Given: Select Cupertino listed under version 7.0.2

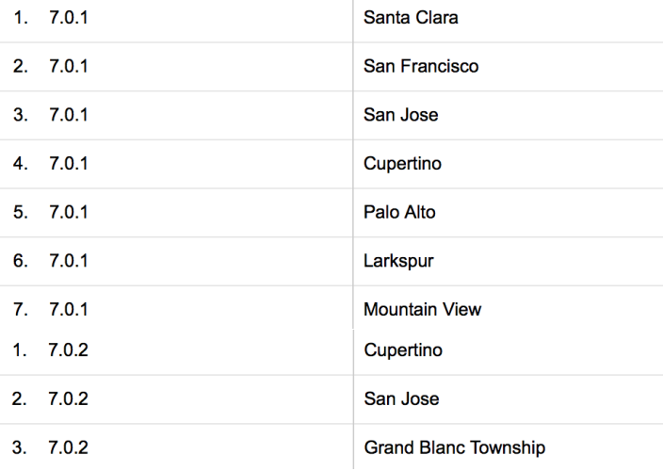Looking at the screenshot, I should tap(402, 350).
